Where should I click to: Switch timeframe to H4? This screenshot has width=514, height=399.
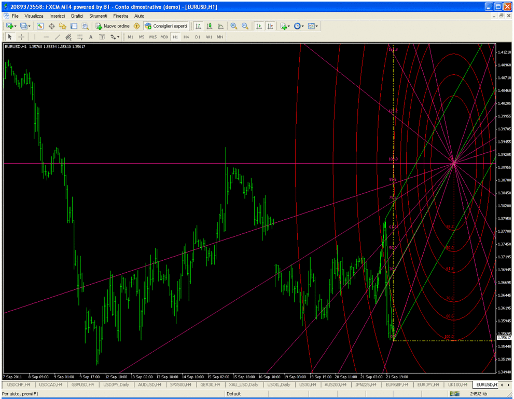(x=186, y=37)
